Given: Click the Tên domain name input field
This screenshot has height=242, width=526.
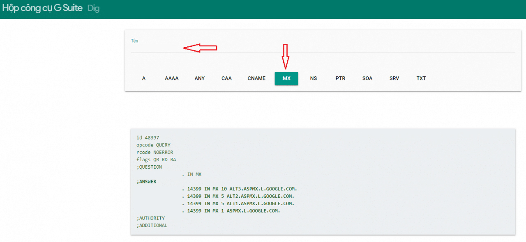Looking at the screenshot, I should (323, 48).
